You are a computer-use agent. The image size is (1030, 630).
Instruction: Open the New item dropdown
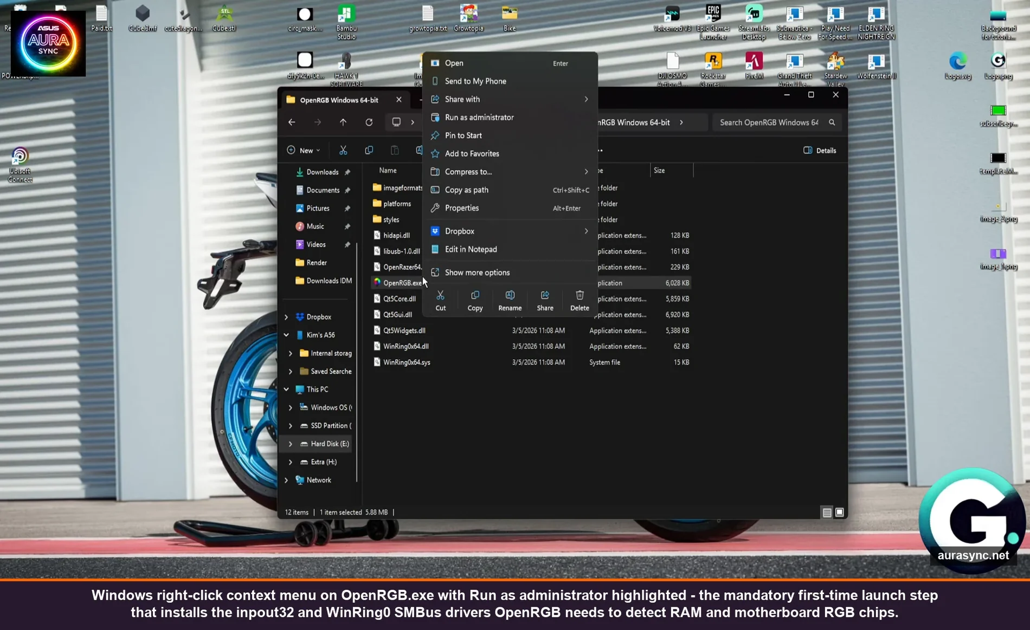click(x=303, y=150)
